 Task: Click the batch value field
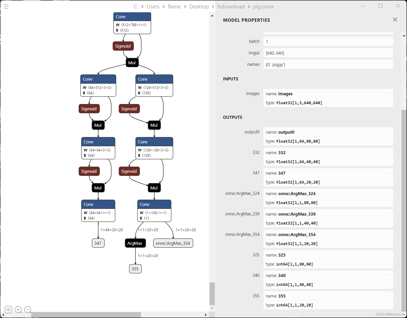(328, 41)
